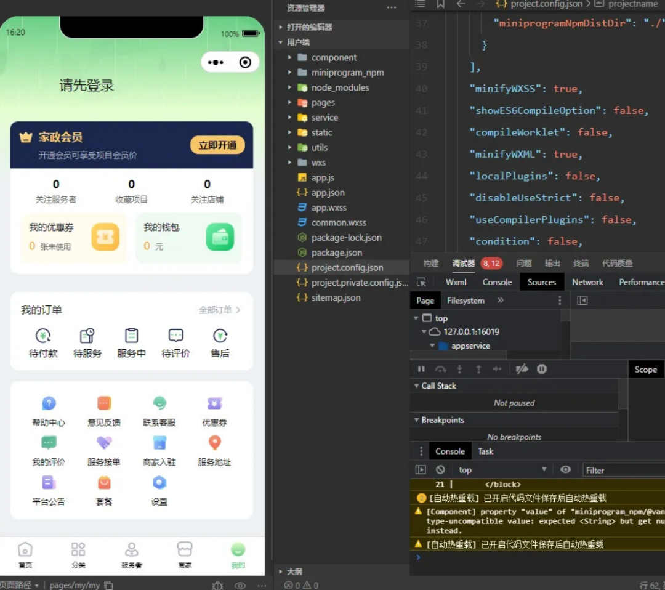Image resolution: width=665 pixels, height=590 pixels.
Task: Toggle deactivate breakpoints icon
Action: click(522, 370)
